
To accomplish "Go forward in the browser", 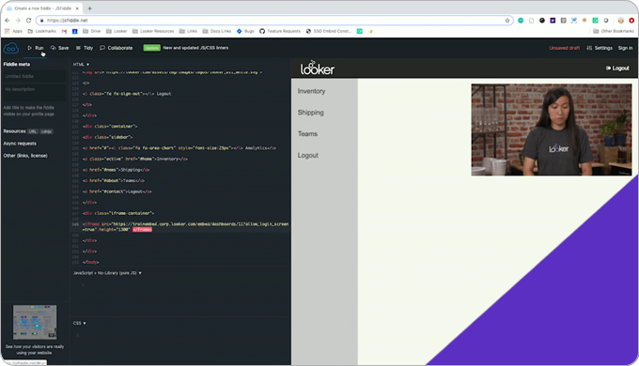I will point(18,21).
